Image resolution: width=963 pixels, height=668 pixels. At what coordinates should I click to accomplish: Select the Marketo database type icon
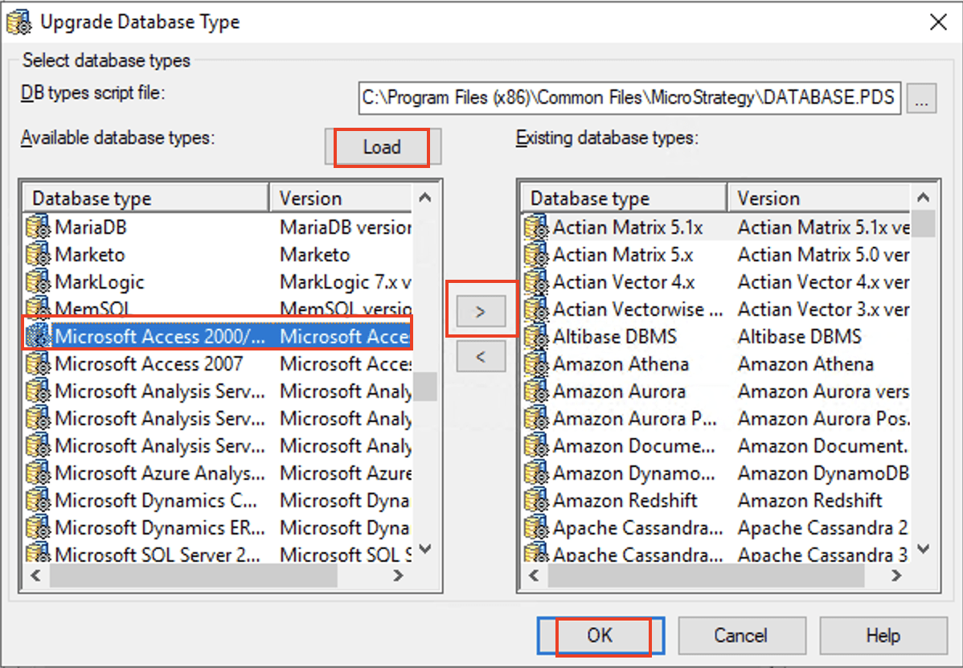(38, 255)
